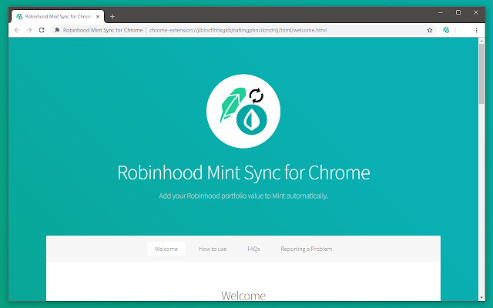This screenshot has width=493, height=308.
Task: Click the scrollbar down arrow
Action: tap(481, 297)
